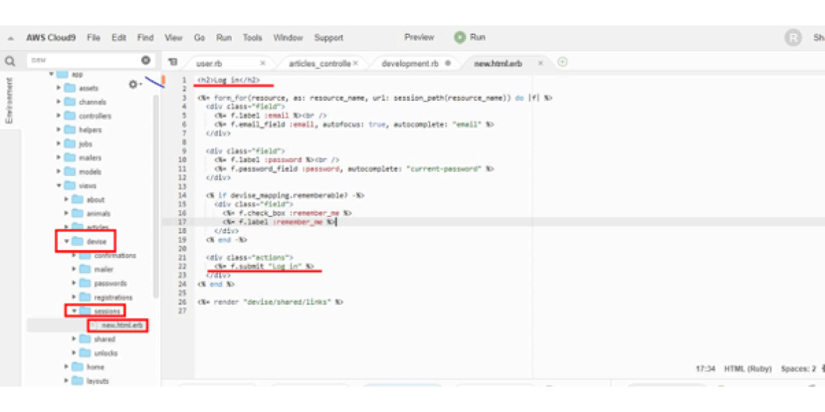Close the articles_controller tab
825x412 pixels.
355,63
